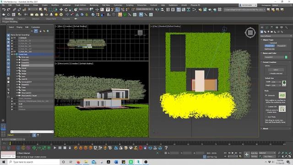Expand the 0 (default) layer
The height and width of the screenshot is (165, 293).
coord(12,38)
